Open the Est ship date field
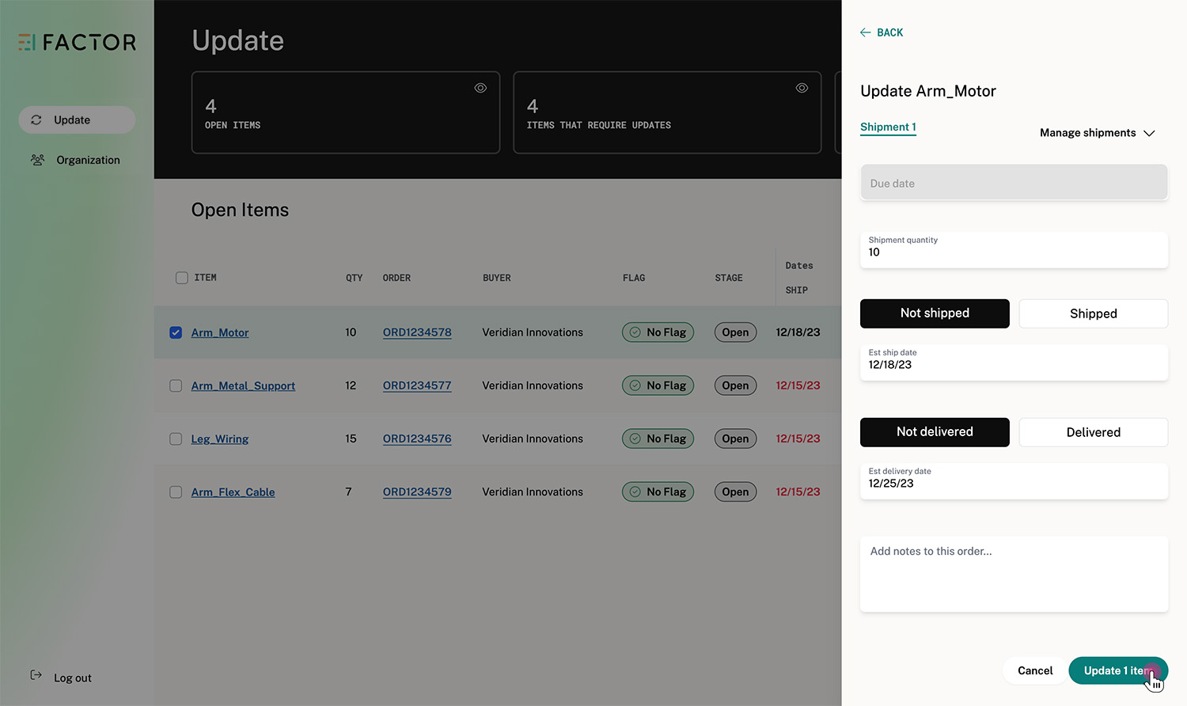Image resolution: width=1187 pixels, height=706 pixels. click(x=1014, y=362)
